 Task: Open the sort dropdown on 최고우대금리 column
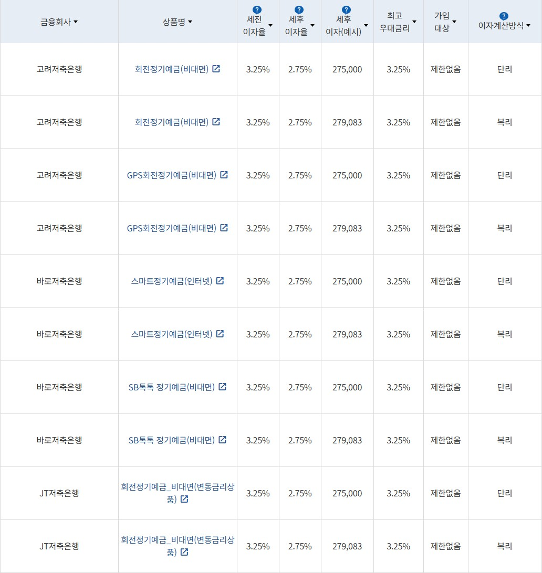[414, 21]
